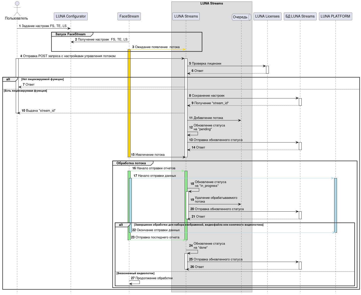Click the Очередь queue shape
This screenshot has width=361, height=295.
tap(241, 17)
